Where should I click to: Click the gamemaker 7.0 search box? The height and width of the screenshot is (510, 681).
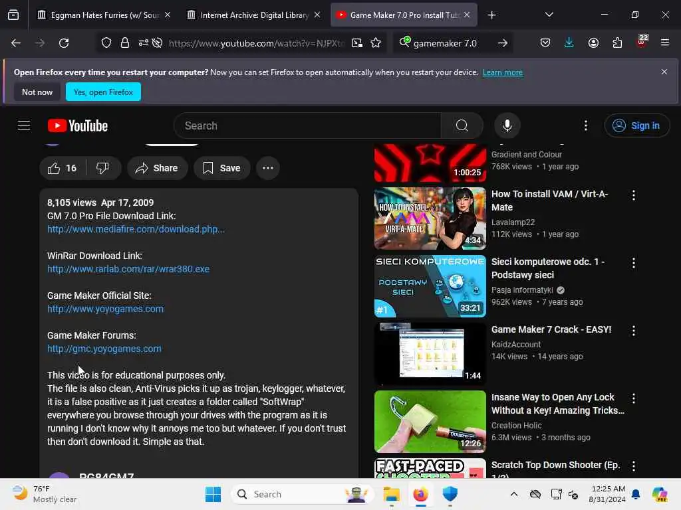click(445, 43)
